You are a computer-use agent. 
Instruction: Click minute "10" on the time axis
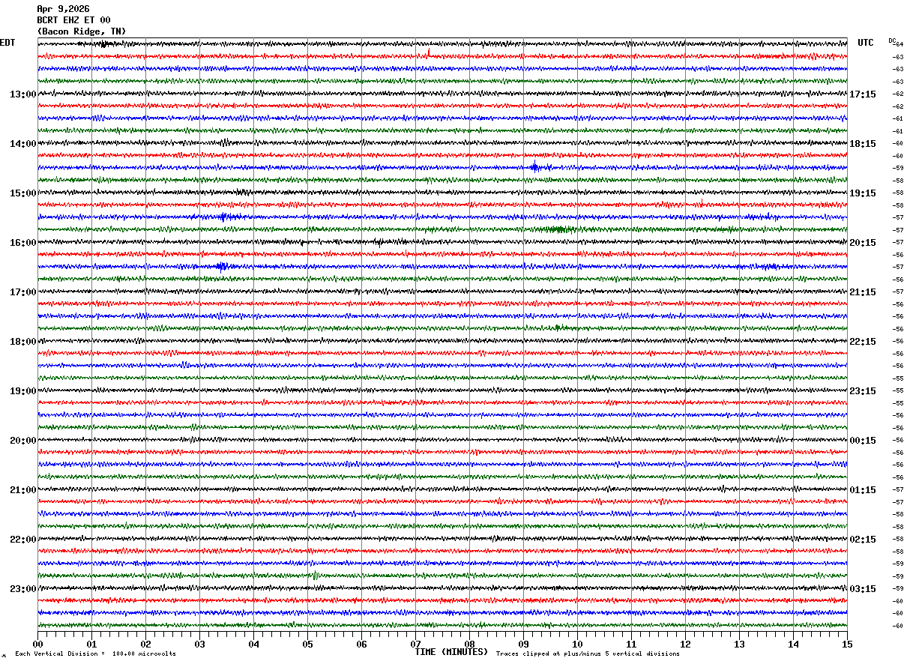(x=578, y=644)
